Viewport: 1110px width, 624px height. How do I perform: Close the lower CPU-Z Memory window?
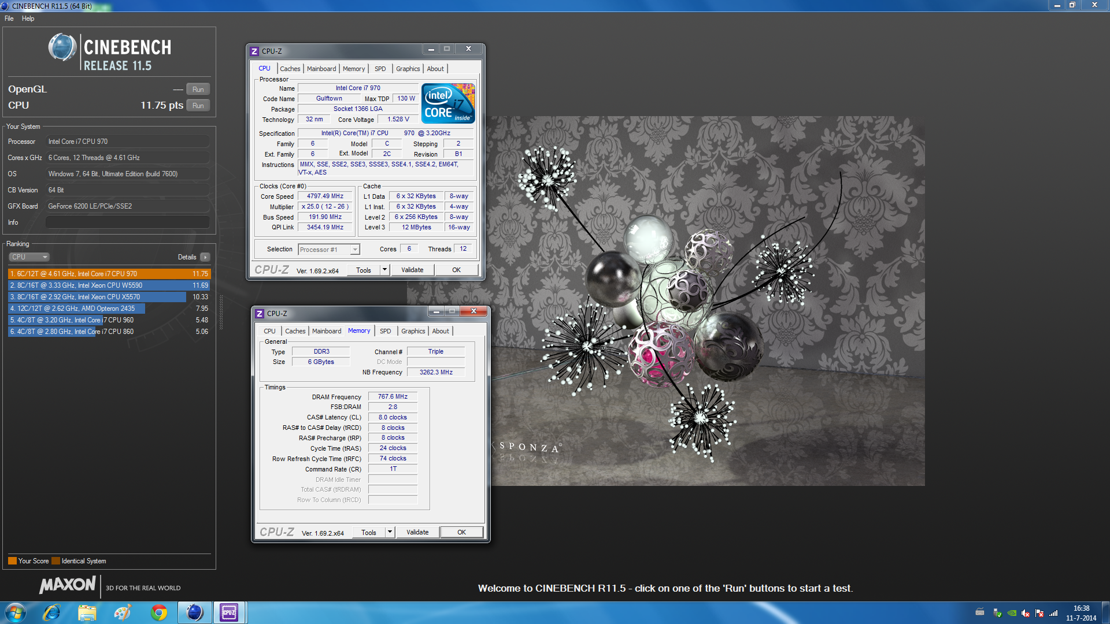click(x=473, y=311)
